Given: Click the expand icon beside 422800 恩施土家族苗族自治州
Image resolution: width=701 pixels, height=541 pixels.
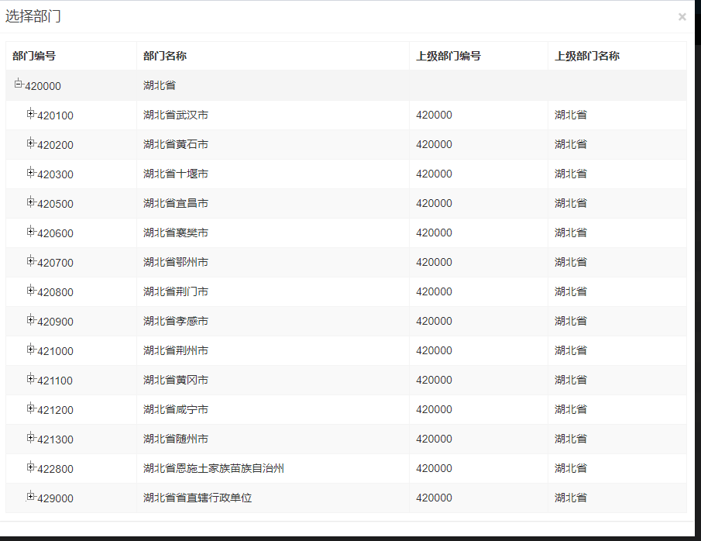Looking at the screenshot, I should coord(30,468).
